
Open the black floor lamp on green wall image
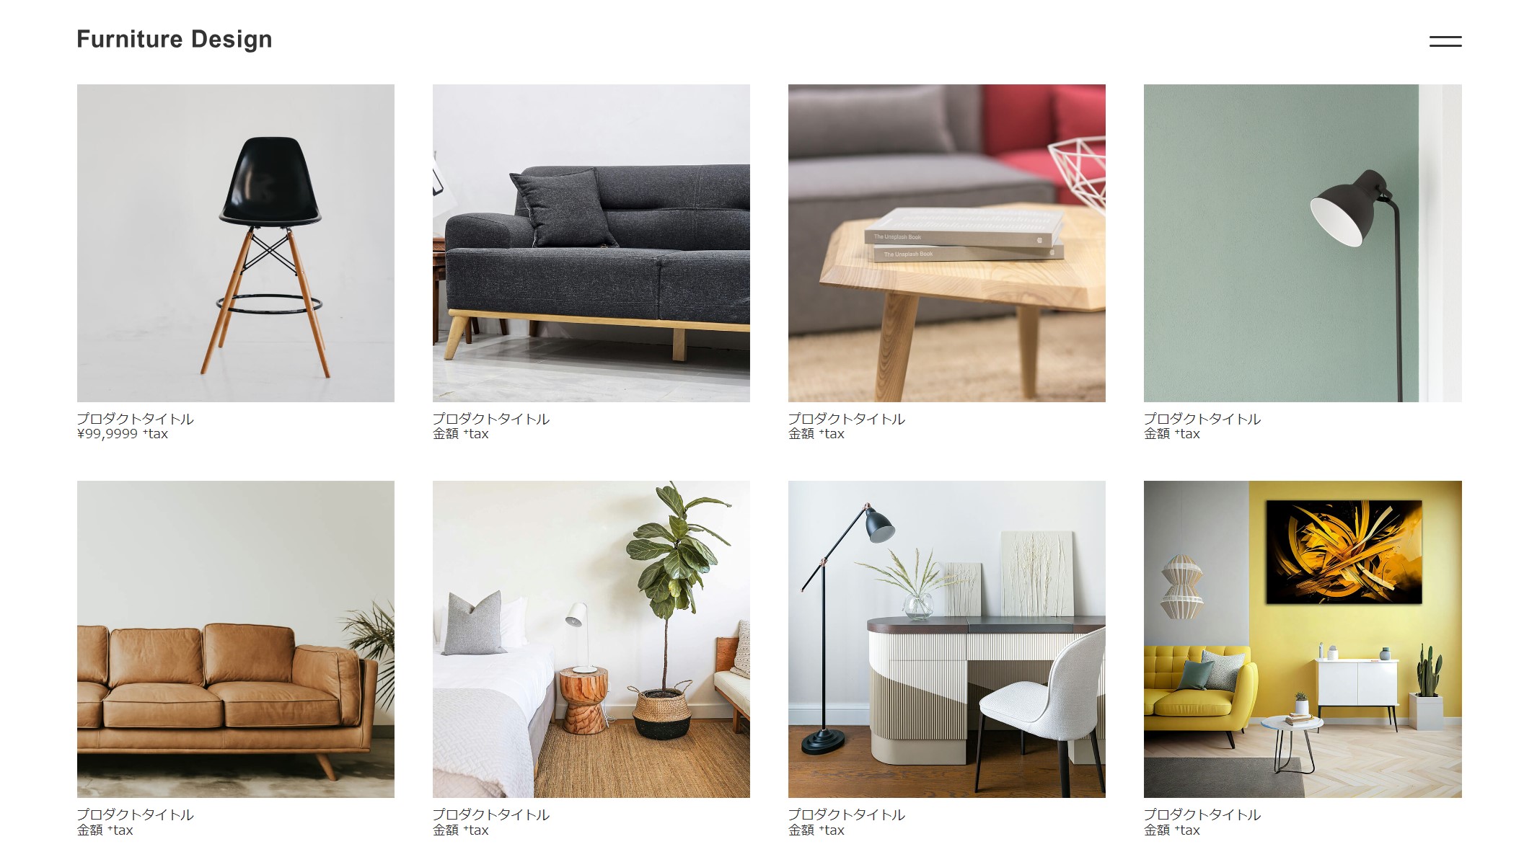click(x=1303, y=243)
